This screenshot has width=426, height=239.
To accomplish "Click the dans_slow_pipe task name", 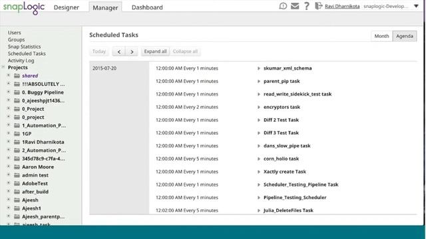I will click(x=287, y=146).
